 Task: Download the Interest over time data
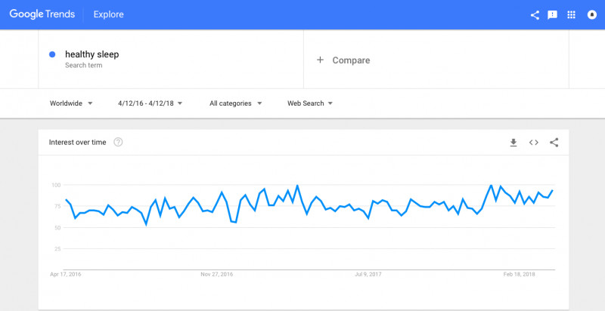pos(513,142)
